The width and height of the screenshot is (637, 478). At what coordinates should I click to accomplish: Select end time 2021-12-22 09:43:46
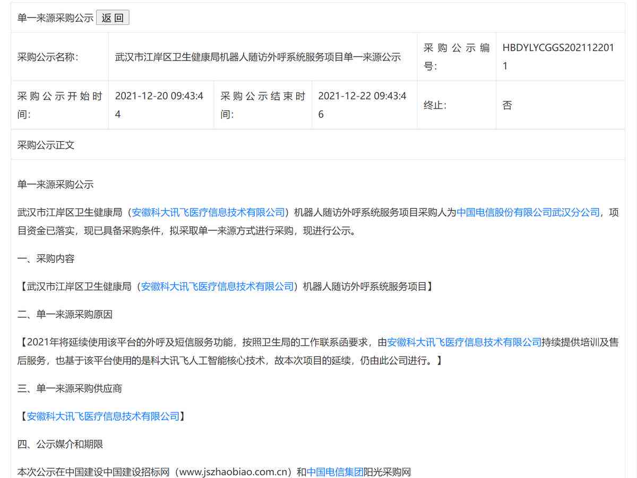[x=363, y=105]
